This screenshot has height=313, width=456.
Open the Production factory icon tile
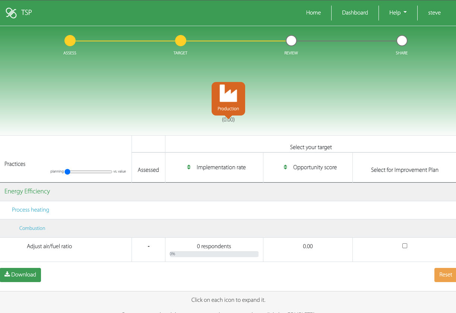[x=228, y=98]
